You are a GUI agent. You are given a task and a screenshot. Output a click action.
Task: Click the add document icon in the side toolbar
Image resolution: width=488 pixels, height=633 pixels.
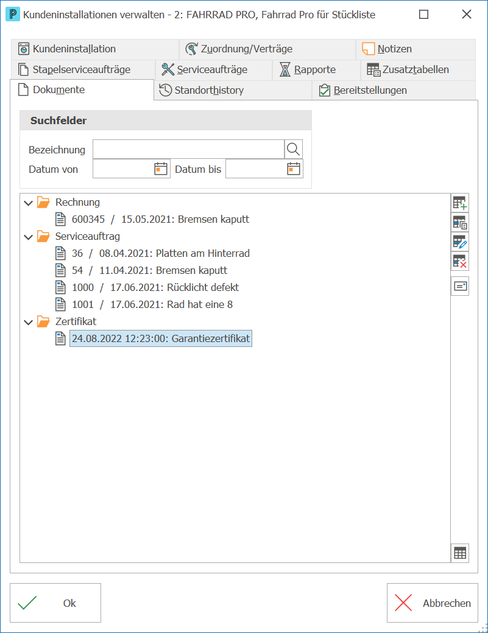pos(460,203)
